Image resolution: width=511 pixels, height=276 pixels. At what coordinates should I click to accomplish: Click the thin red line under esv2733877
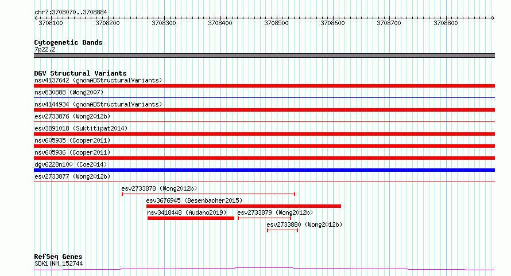pyautogui.click(x=264, y=182)
